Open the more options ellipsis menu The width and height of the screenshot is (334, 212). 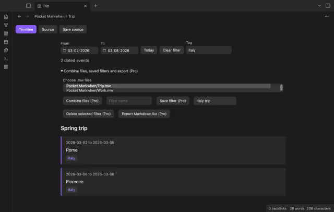(327, 16)
